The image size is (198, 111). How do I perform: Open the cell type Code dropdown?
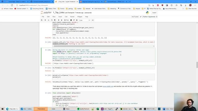click(84, 20)
